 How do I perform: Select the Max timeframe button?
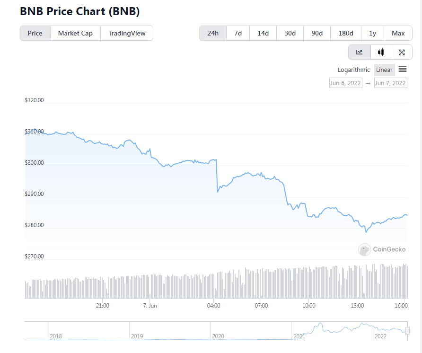pos(398,33)
